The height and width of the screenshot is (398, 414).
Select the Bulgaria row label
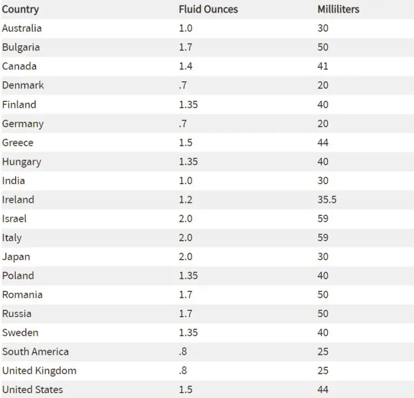20,47
